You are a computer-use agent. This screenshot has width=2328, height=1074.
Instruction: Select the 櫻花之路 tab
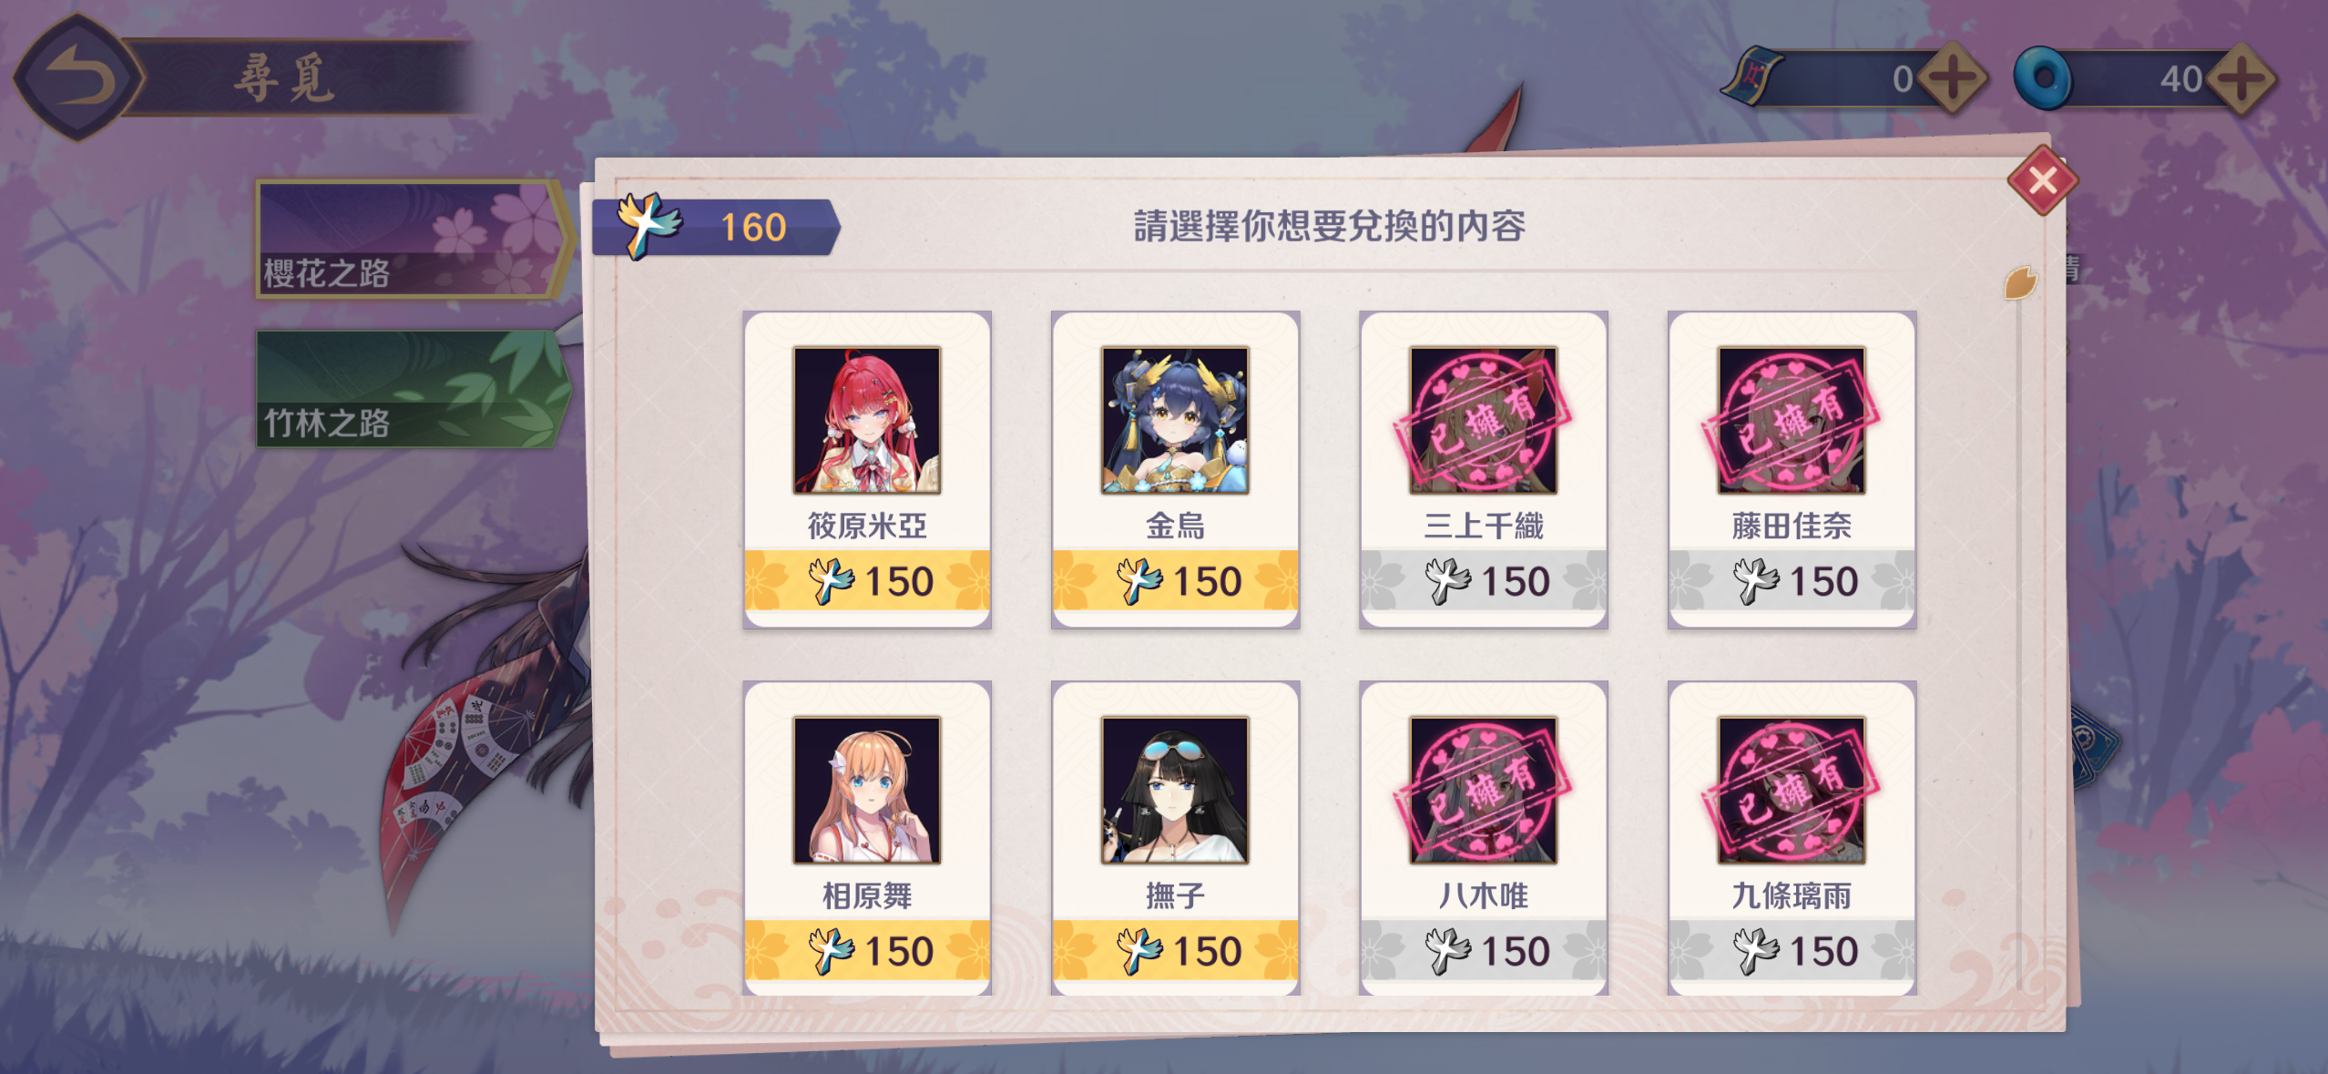tap(414, 240)
